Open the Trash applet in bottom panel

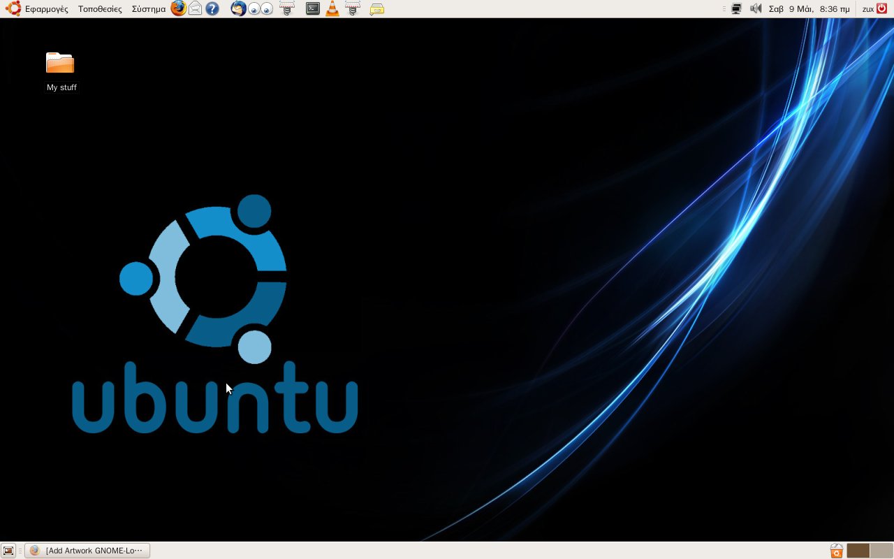pos(836,551)
